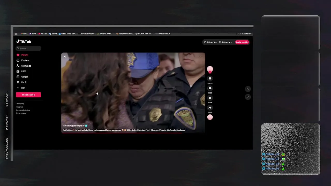Mute the video with the speaker icon
The width and height of the screenshot is (331, 186).
(x=65, y=57)
